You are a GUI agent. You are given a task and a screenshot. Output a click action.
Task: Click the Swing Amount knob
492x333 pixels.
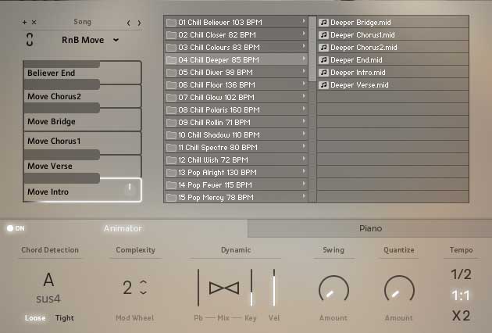click(x=333, y=291)
